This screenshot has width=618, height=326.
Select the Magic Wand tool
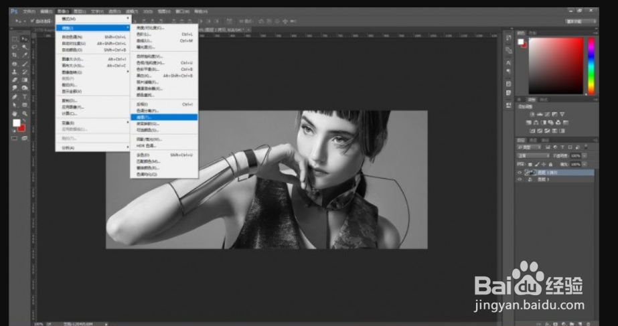click(x=25, y=48)
